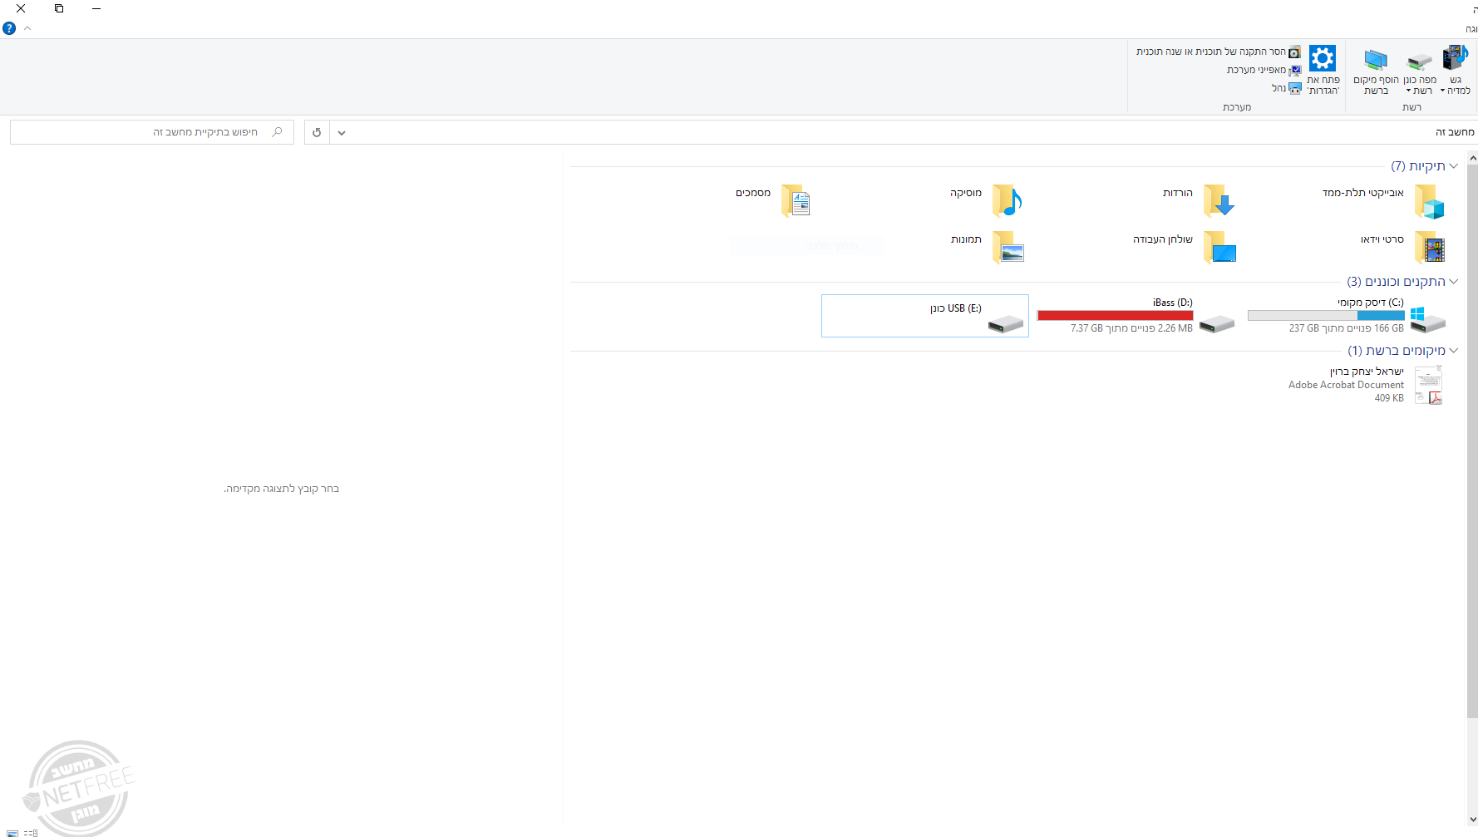The image size is (1478, 837).
Task: Click the '2.26 MB פנויים מתוך 7.37 GB' text
Action: click(x=1131, y=328)
